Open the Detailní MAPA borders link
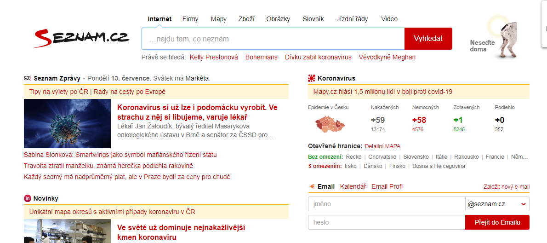 point(382,146)
